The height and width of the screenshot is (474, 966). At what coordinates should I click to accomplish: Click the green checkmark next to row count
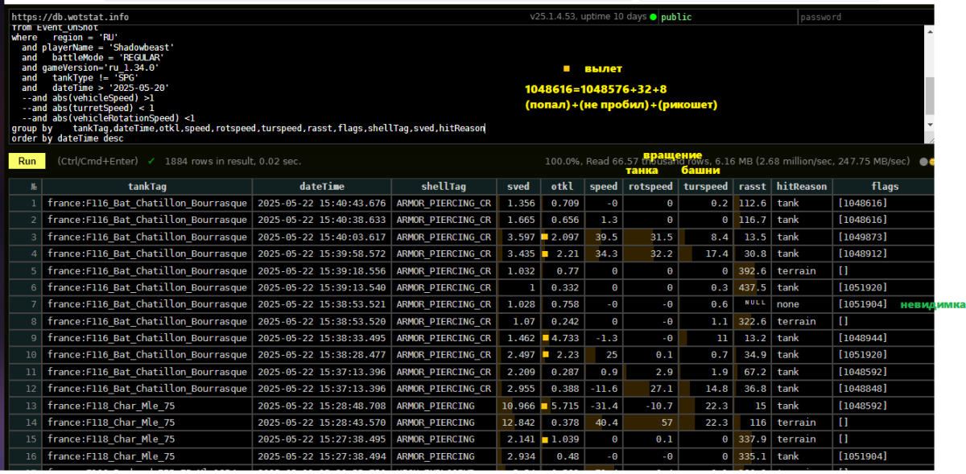tap(151, 161)
